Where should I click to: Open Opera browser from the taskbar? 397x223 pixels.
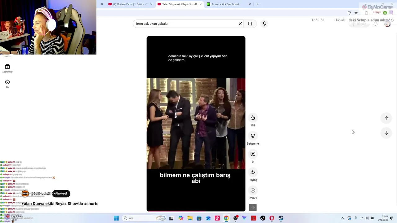[x=272, y=218]
